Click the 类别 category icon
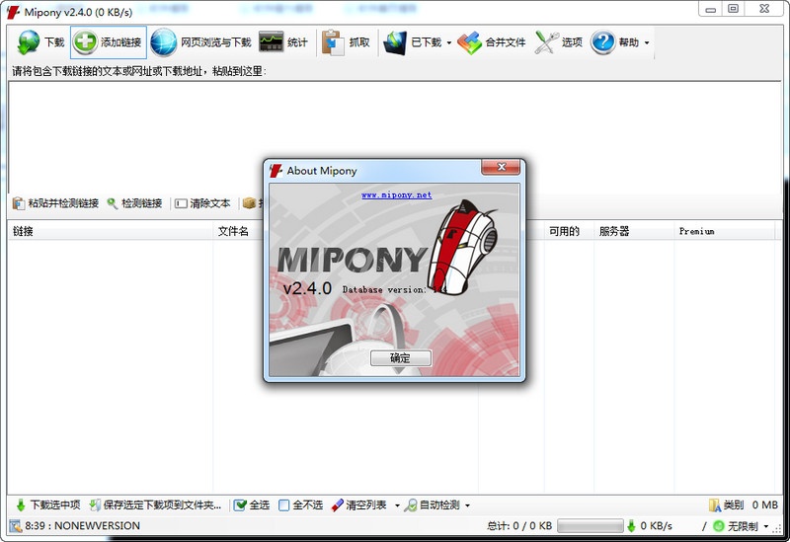Image resolution: width=790 pixels, height=542 pixels. click(x=714, y=504)
